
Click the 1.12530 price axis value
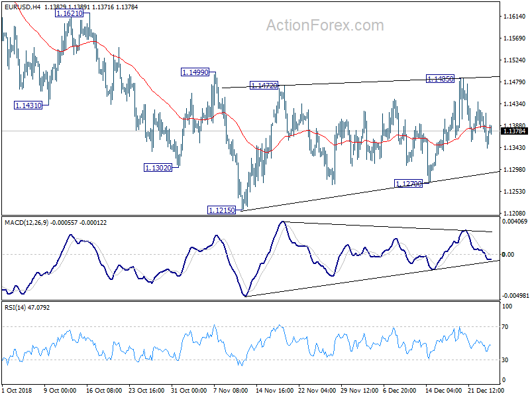click(x=514, y=192)
